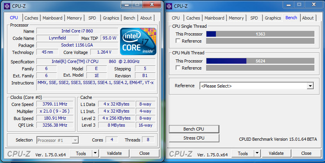Expand Tools arrow in left window
This screenshot has height=163, width=325.
coord(95,153)
